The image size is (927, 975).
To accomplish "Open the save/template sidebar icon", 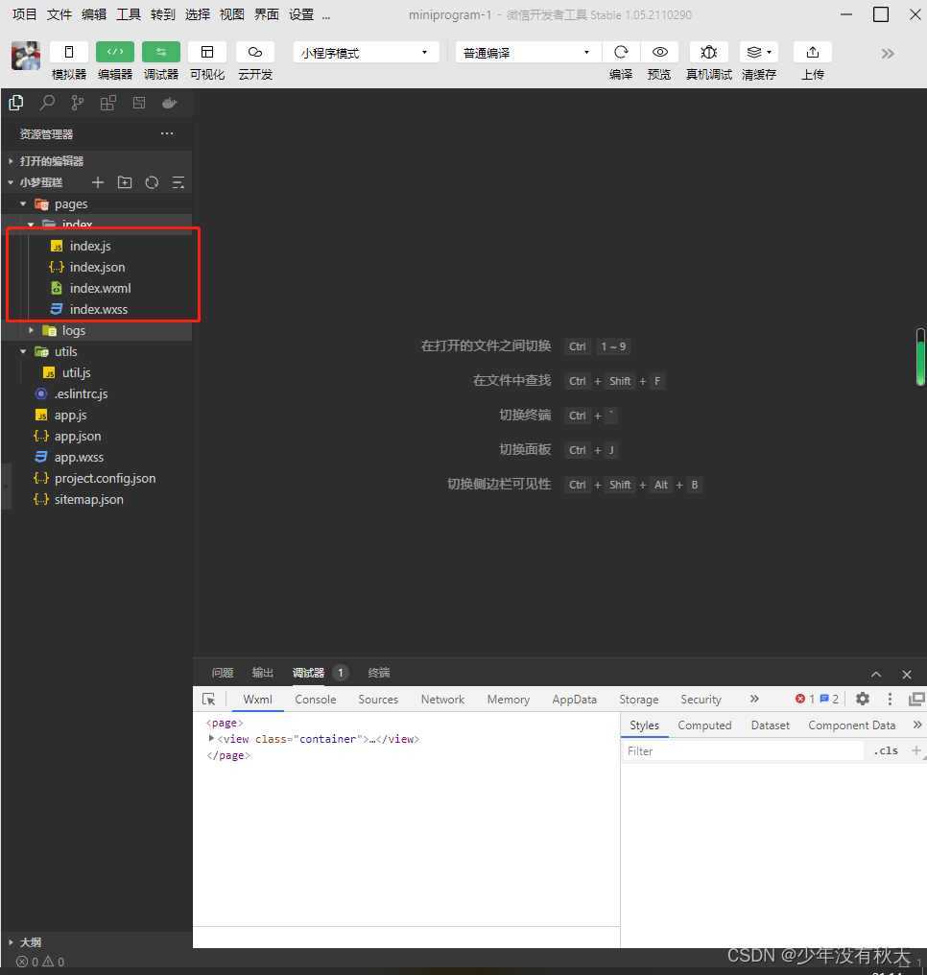I will pos(138,103).
